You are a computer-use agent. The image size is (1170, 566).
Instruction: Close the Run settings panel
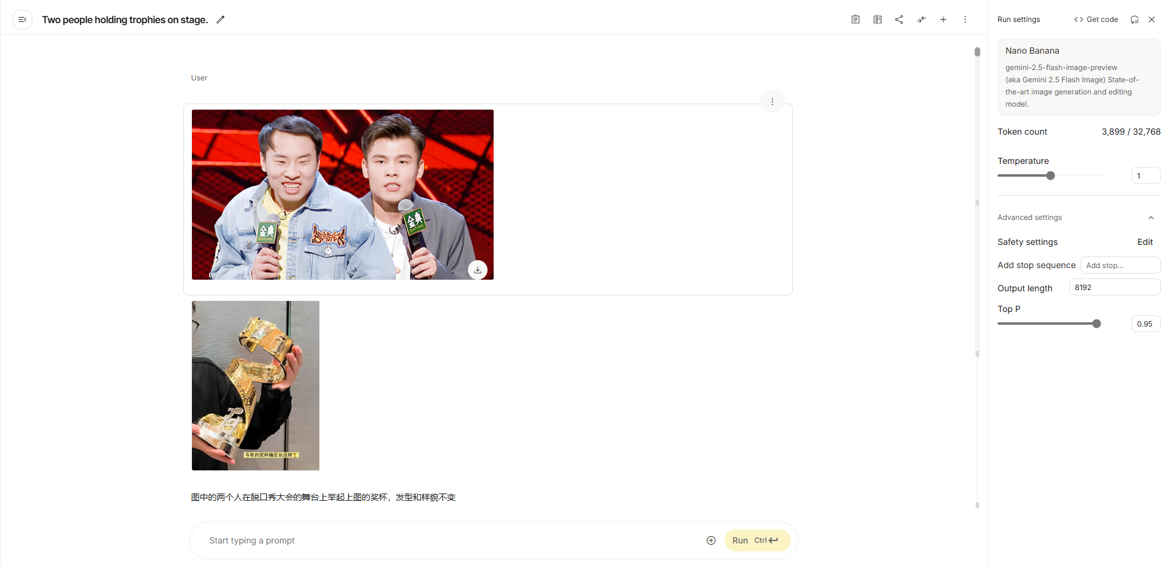coord(1152,19)
